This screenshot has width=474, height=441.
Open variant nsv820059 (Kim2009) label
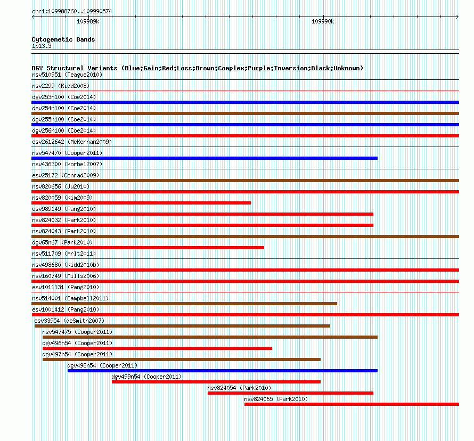pos(62,198)
